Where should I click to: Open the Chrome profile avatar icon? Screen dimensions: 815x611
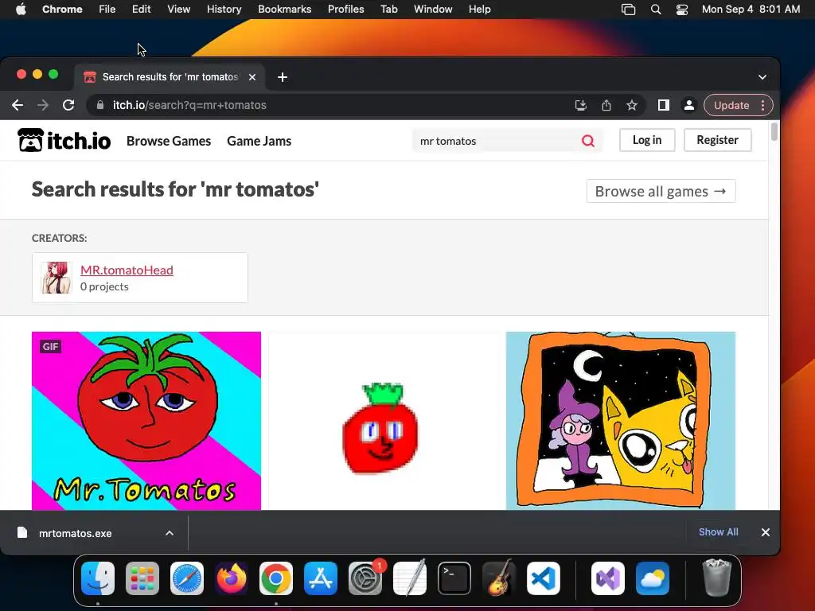688,106
